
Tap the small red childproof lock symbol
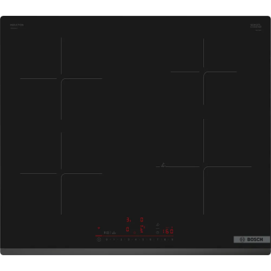pos(134,233)
